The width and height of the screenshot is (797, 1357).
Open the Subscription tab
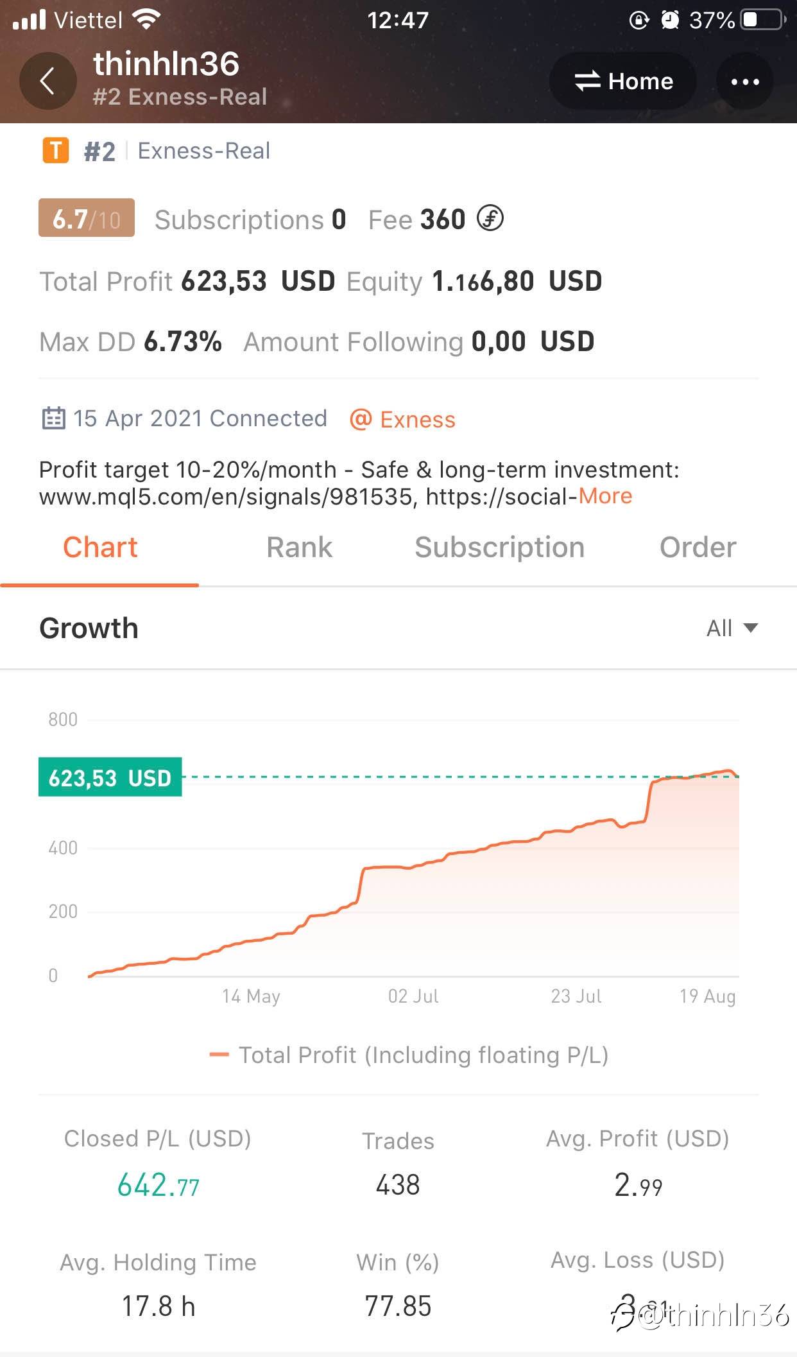pos(499,548)
